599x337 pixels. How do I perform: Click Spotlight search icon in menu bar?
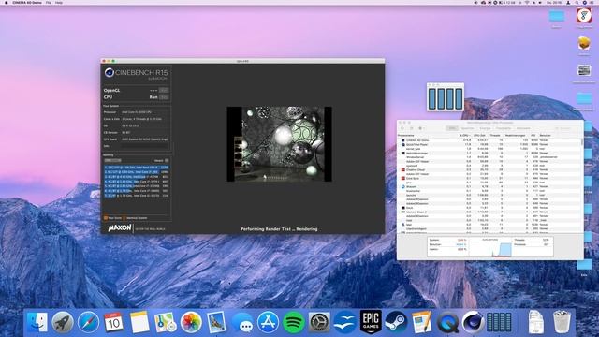point(577,2)
